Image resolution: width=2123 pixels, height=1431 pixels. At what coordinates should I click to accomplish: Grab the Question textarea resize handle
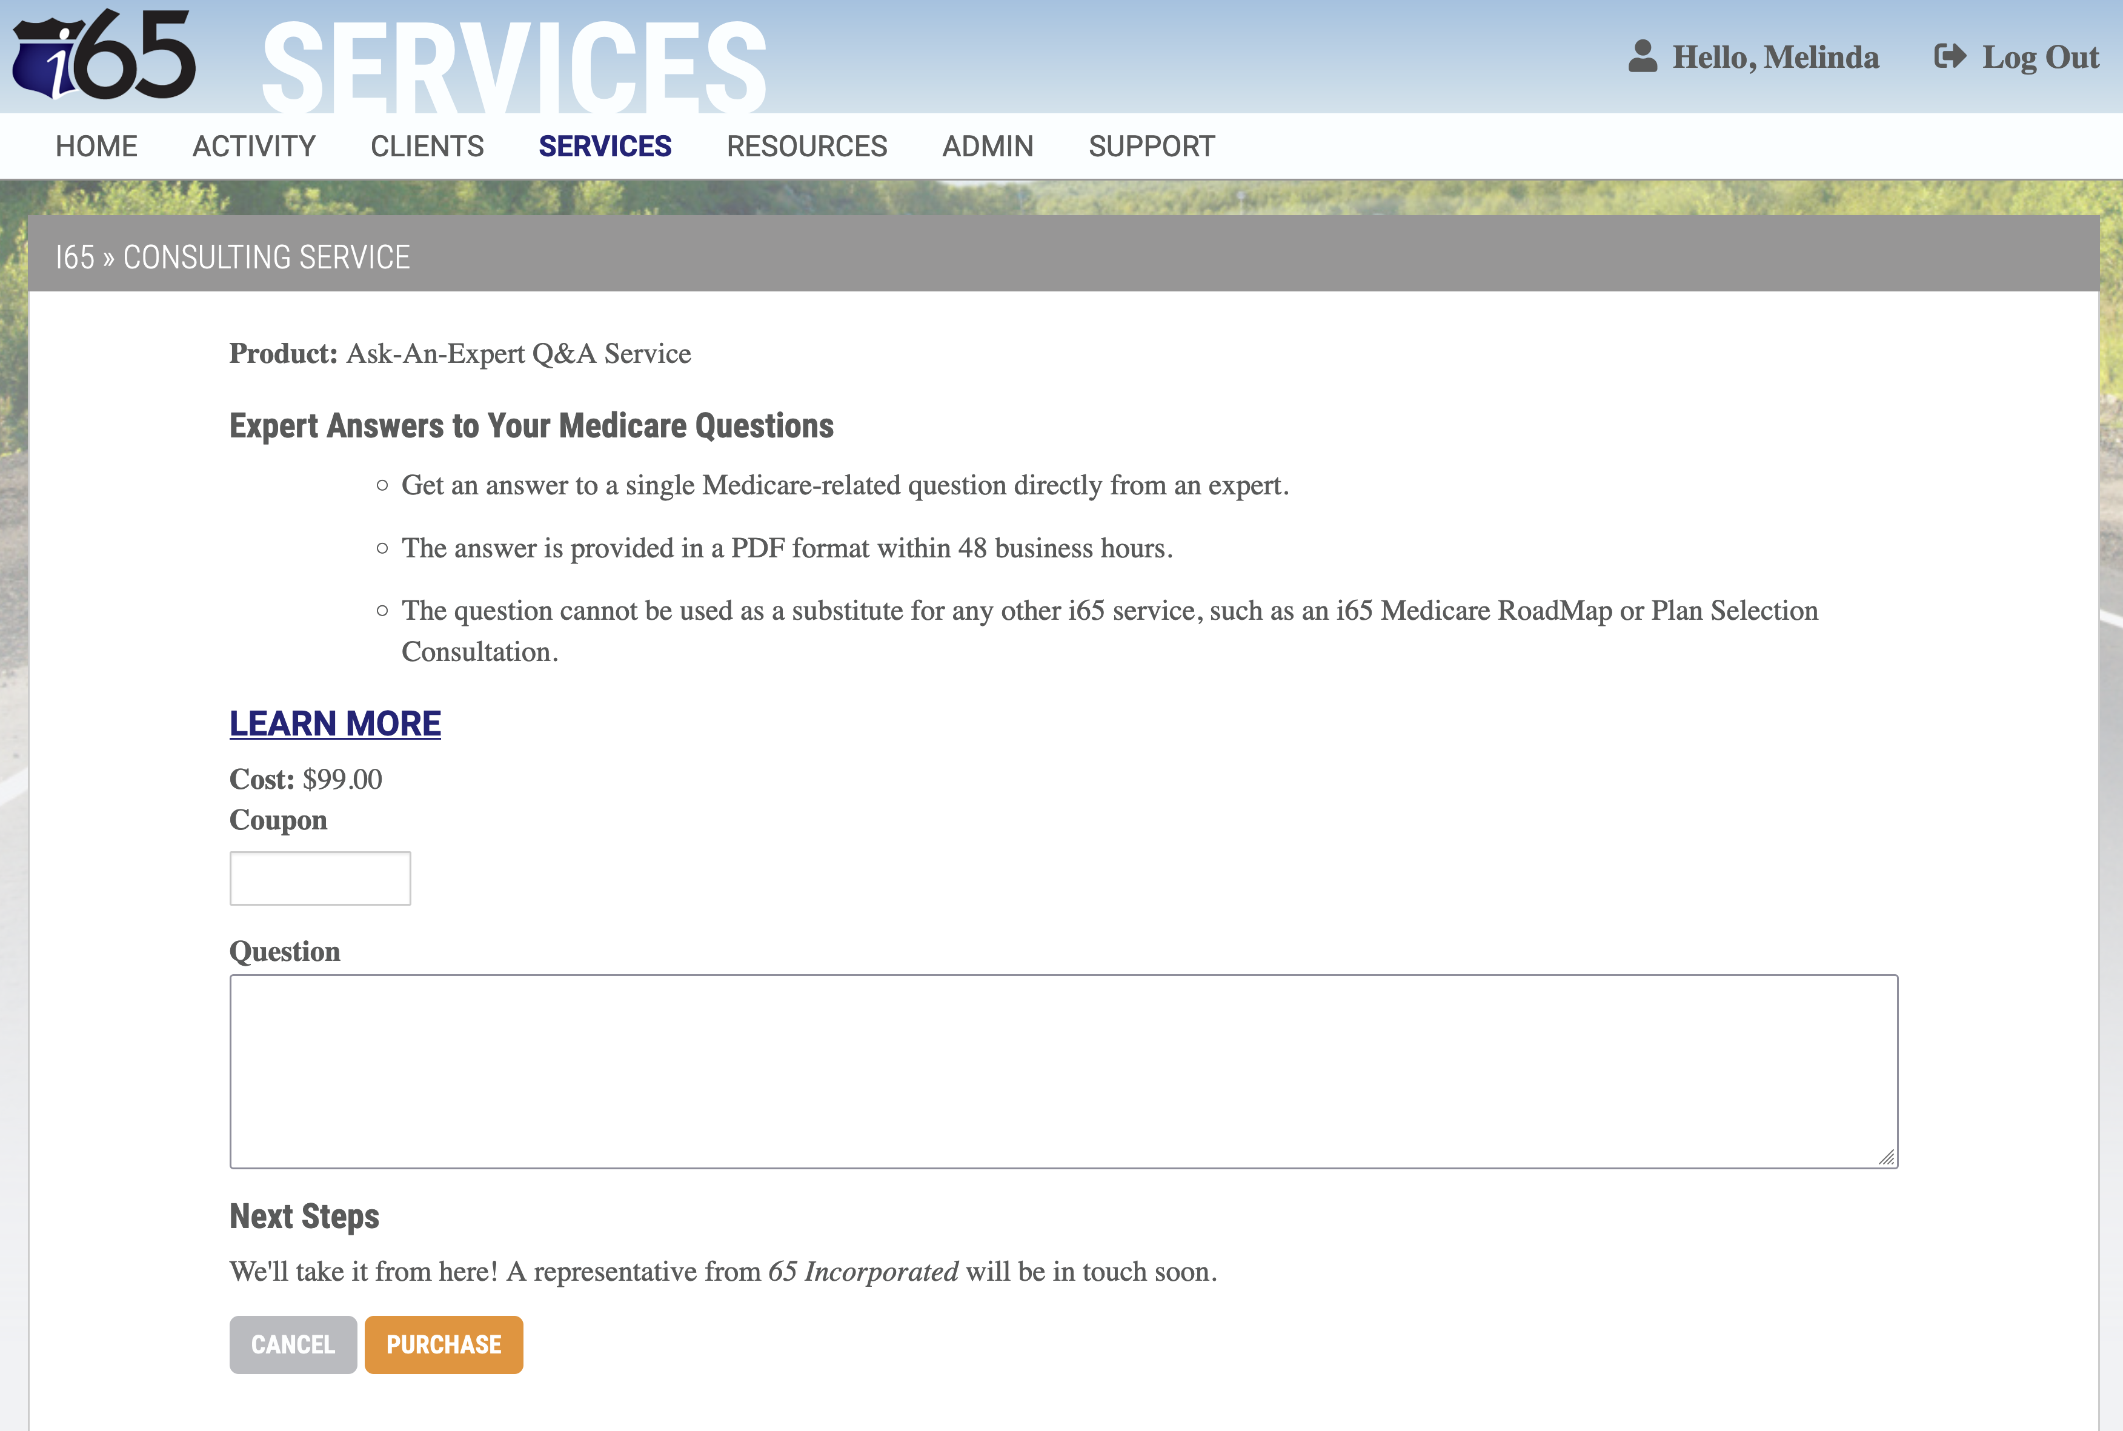click(1887, 1157)
